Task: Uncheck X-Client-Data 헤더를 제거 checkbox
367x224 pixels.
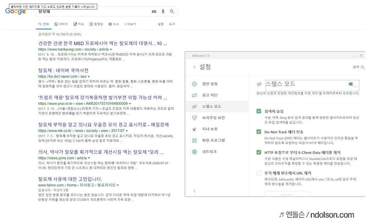Action: pos(259,152)
